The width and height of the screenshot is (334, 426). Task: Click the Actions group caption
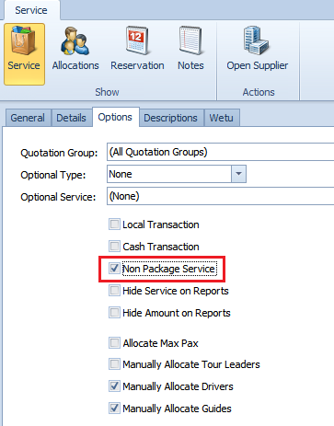[x=259, y=92]
